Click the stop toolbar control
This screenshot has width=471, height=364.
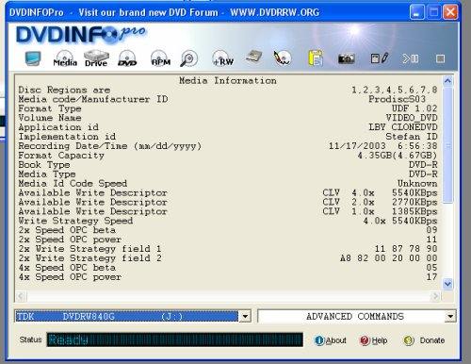[440, 58]
